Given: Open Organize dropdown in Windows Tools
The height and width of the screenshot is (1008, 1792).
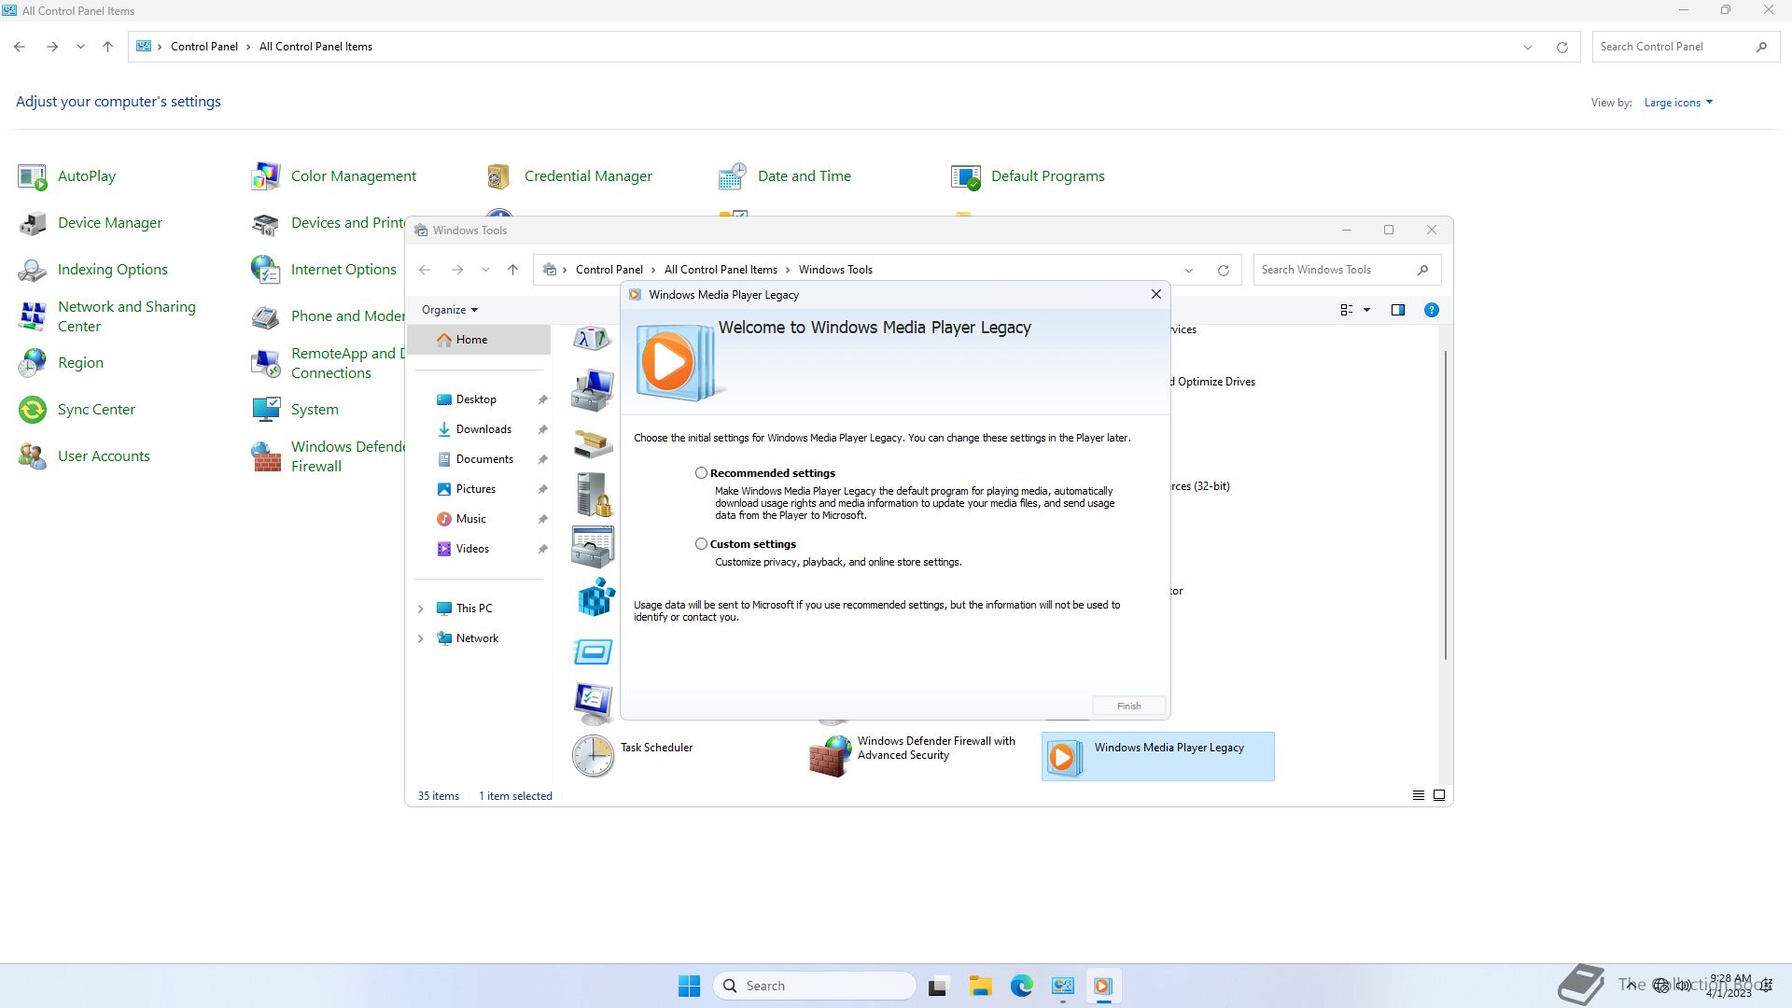Looking at the screenshot, I should [450, 310].
